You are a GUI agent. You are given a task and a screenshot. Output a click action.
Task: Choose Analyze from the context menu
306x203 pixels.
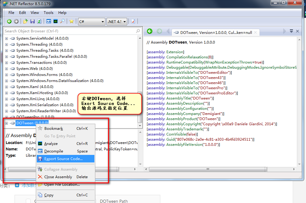coord(66,143)
